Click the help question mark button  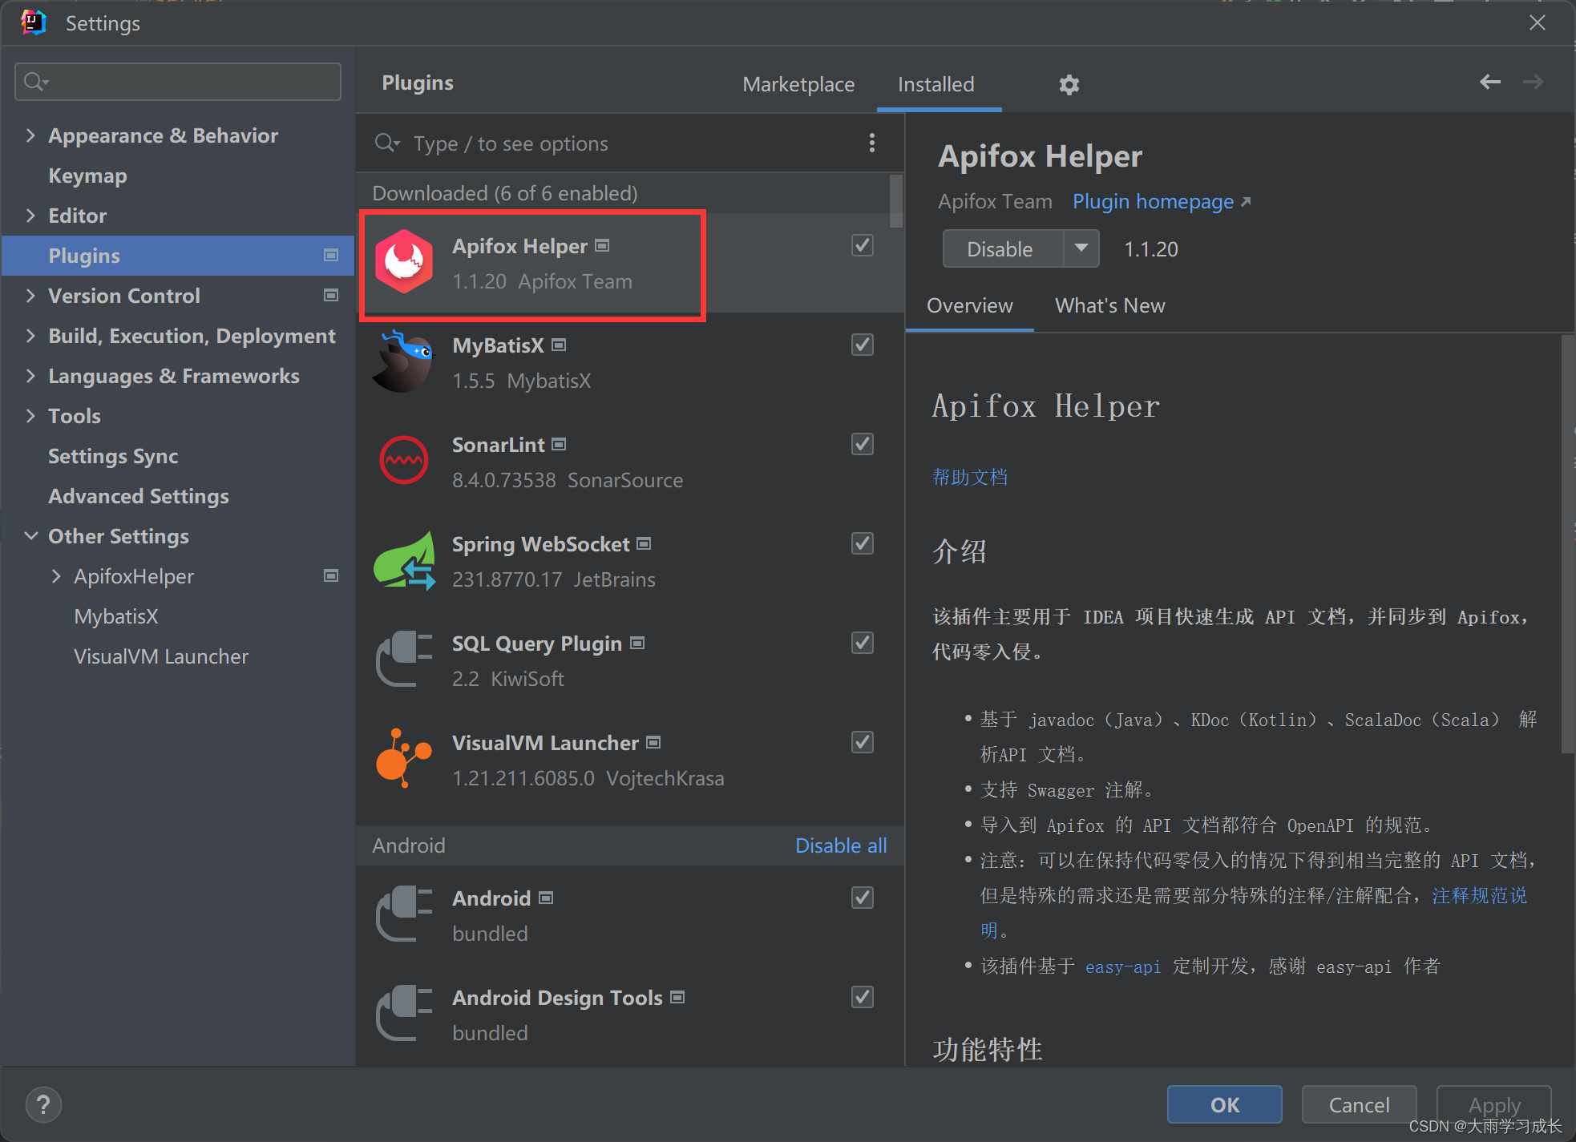(x=44, y=1104)
